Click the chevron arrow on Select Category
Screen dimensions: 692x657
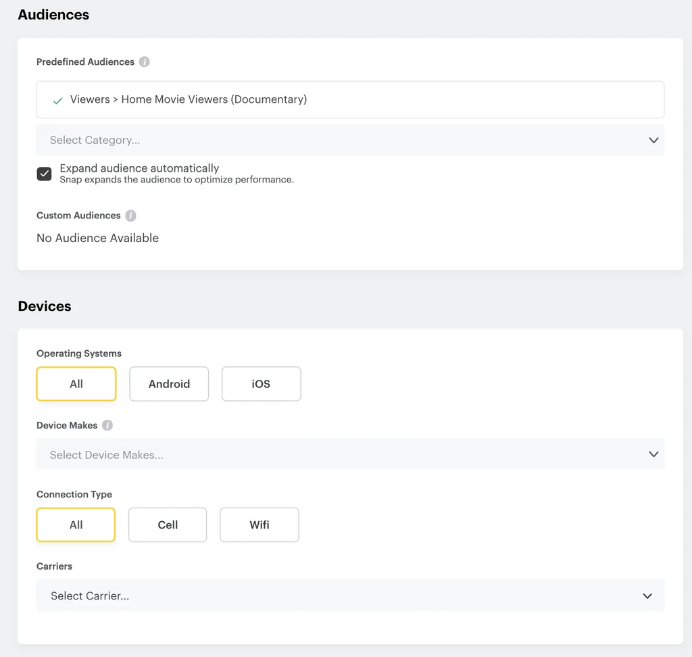[653, 140]
